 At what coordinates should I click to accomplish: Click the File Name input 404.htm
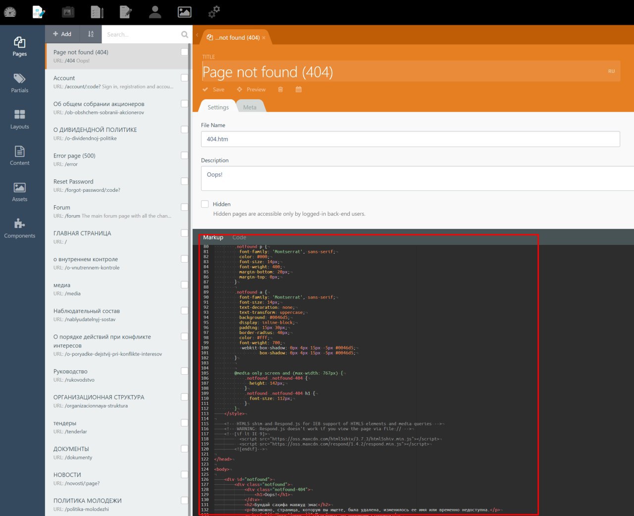pos(410,139)
